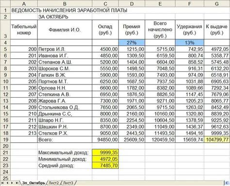The width and height of the screenshot is (230, 186).
Task: Select the cell Шорохов С.М.
Action: tap(65, 68)
